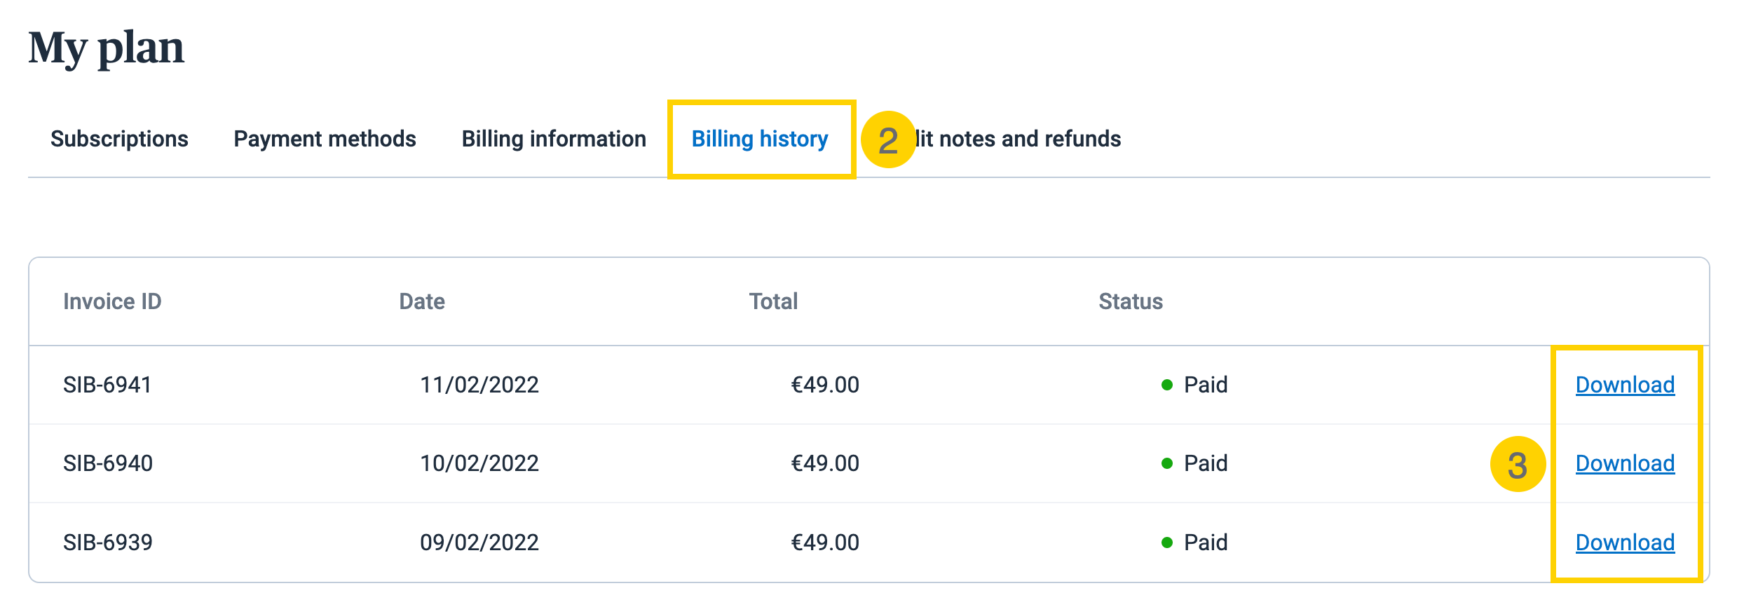Image resolution: width=1737 pixels, height=614 pixels.
Task: Switch to the Payment methods tab
Action: (325, 139)
